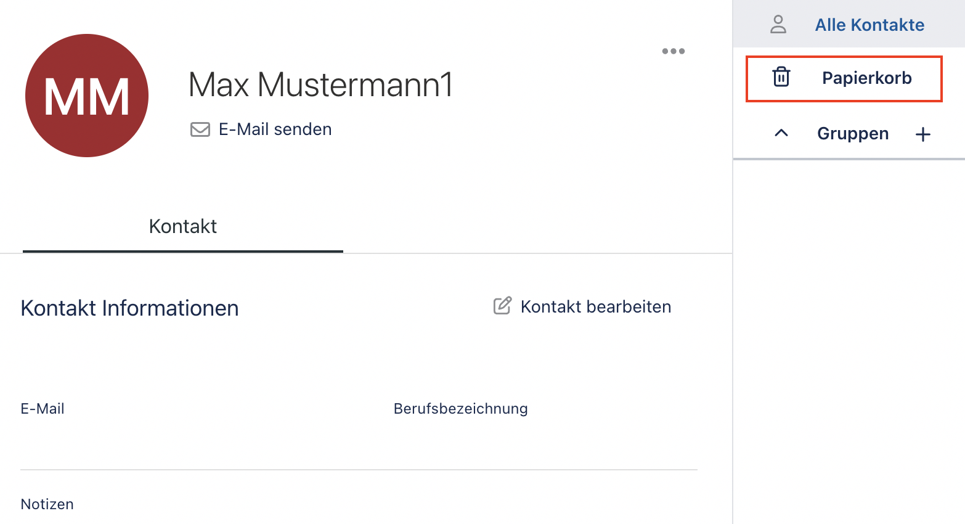Viewport: 965px width, 524px height.
Task: Click the Kontakt Informationen heading
Action: point(129,308)
